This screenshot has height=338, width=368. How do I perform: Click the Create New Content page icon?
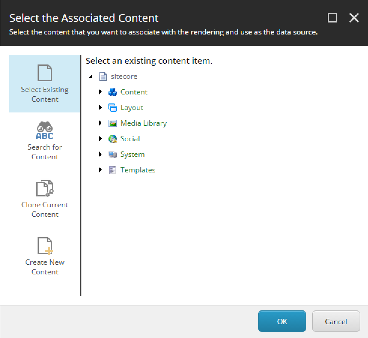click(45, 246)
